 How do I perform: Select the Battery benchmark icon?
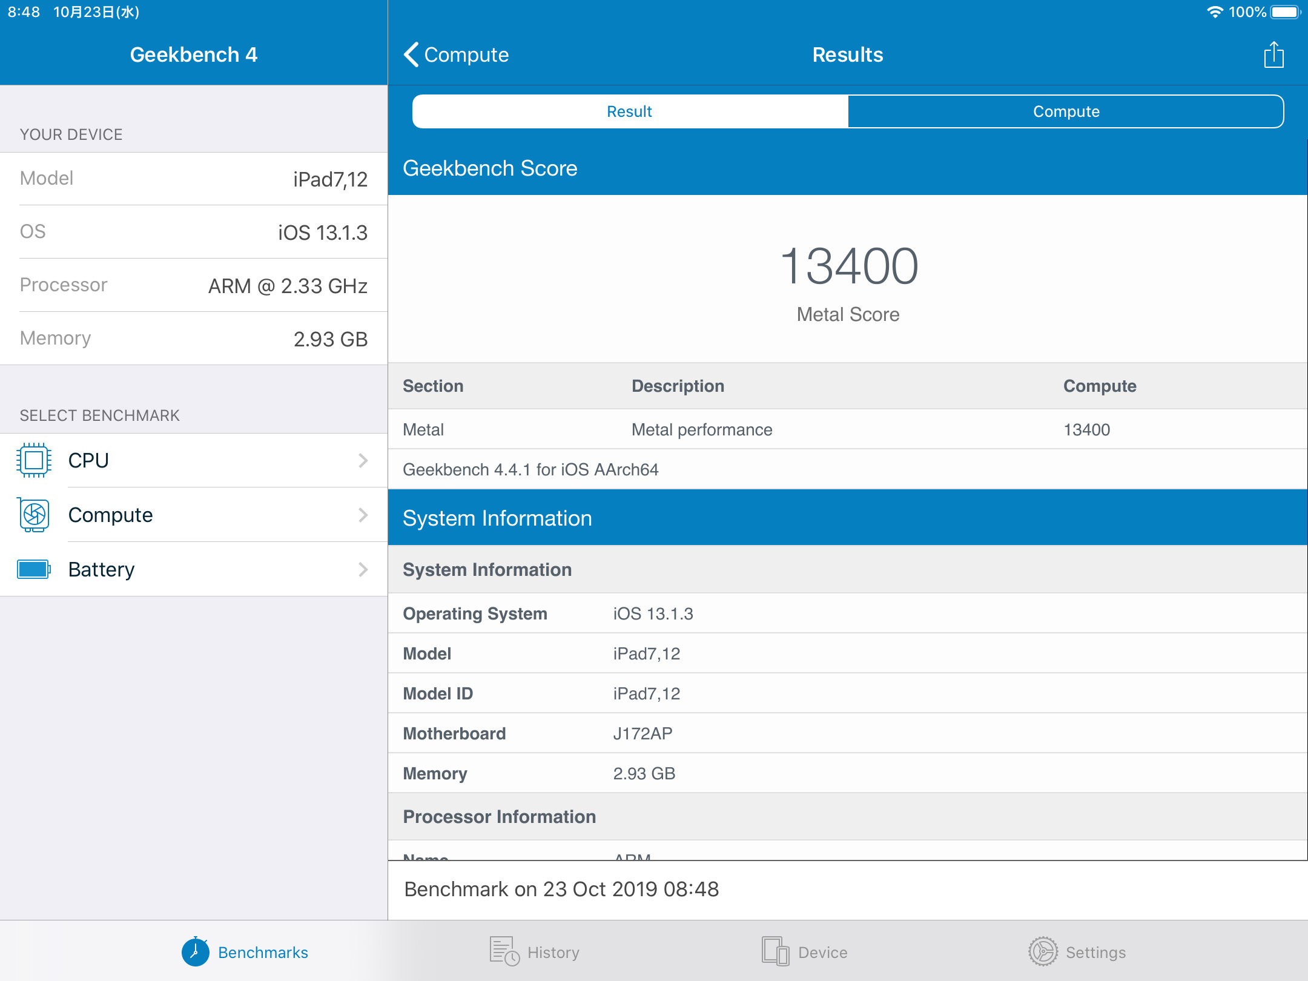[x=35, y=569]
